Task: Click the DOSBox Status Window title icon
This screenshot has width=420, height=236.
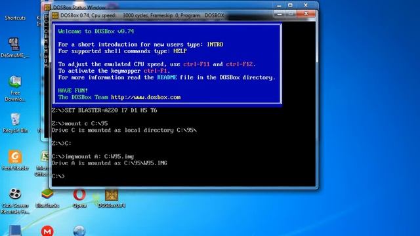Action: (47, 7)
